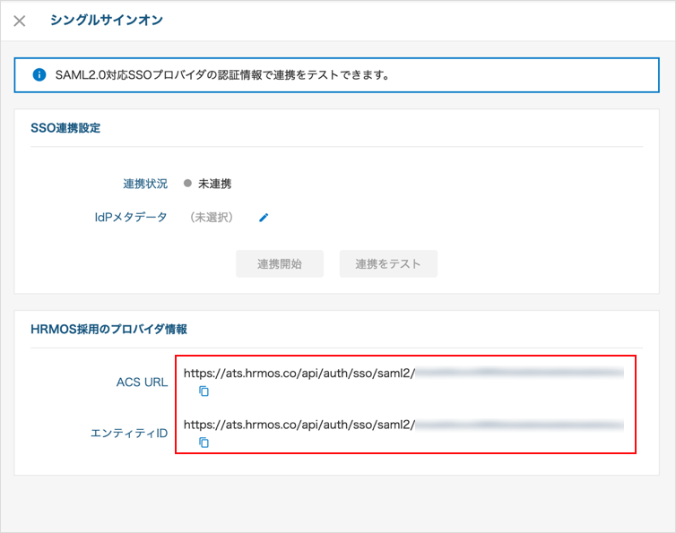Click the IdPメタデータ label
Image resolution: width=676 pixels, height=533 pixels.
(131, 217)
